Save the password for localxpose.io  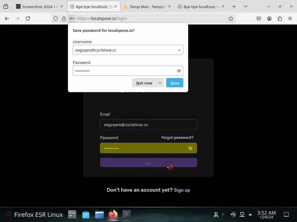click(x=175, y=83)
